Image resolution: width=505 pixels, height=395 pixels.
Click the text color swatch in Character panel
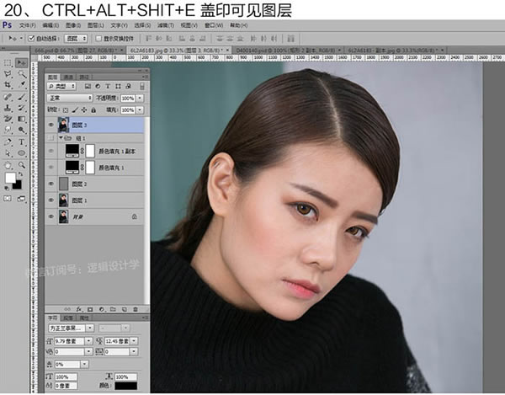(127, 385)
